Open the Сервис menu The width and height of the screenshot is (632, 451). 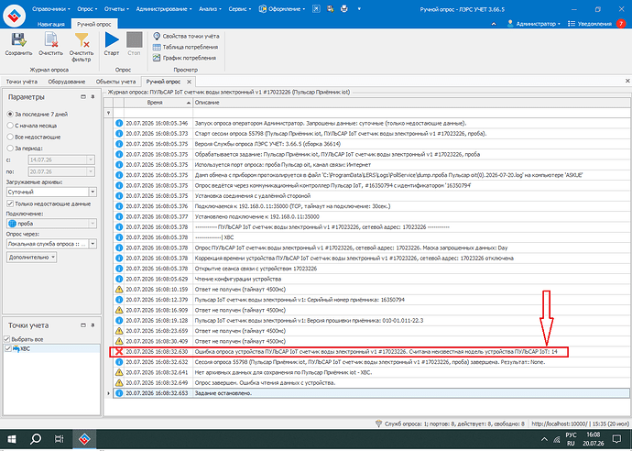tap(239, 9)
